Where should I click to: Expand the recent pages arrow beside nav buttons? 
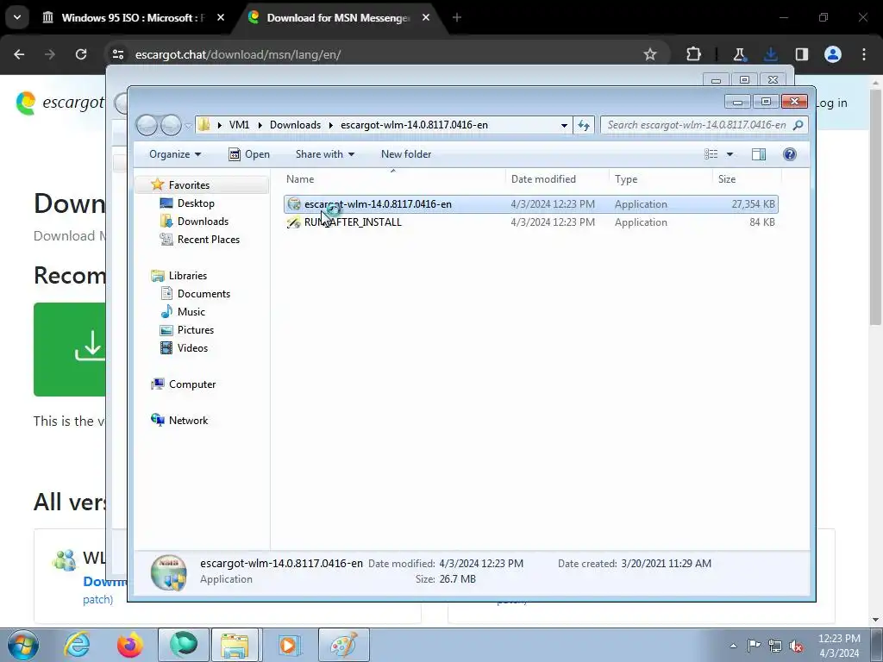pyautogui.click(x=188, y=126)
